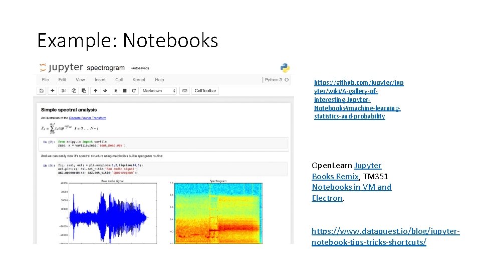Screen dimensions: 481x271
Task: Click the Spectrogram plot
Action: [218, 213]
